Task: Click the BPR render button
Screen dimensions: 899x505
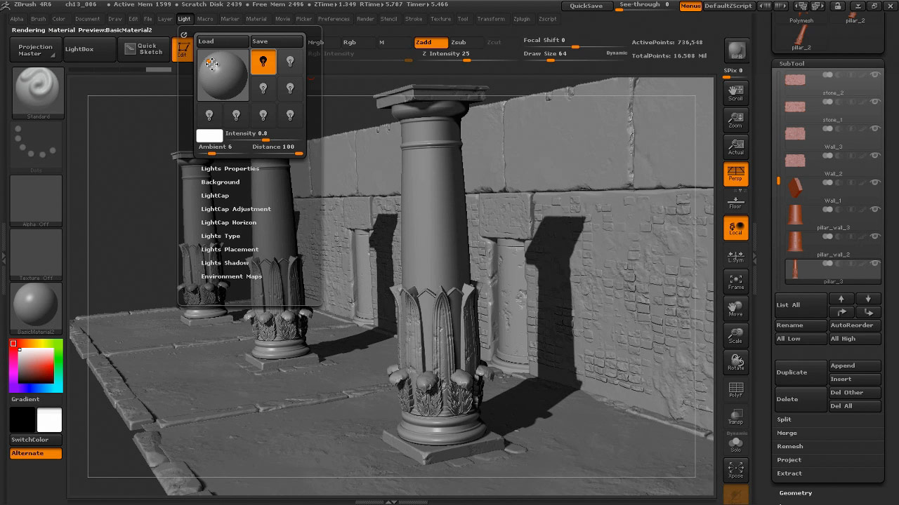Action: [x=735, y=50]
